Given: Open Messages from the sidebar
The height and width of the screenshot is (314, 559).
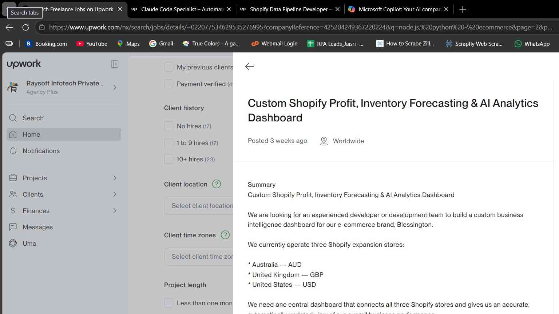Looking at the screenshot, I should (x=64, y=227).
